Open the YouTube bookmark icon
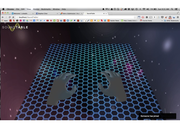Image resolution: width=180 pixels, height=128 pixels. (48, 20)
